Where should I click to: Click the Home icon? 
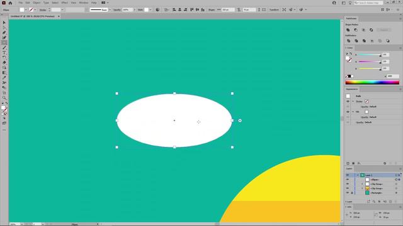(x=10, y=3)
